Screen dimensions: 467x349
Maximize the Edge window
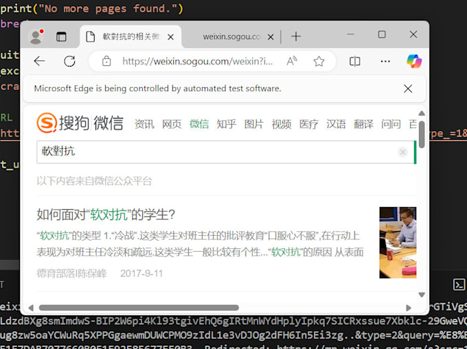[x=382, y=34]
